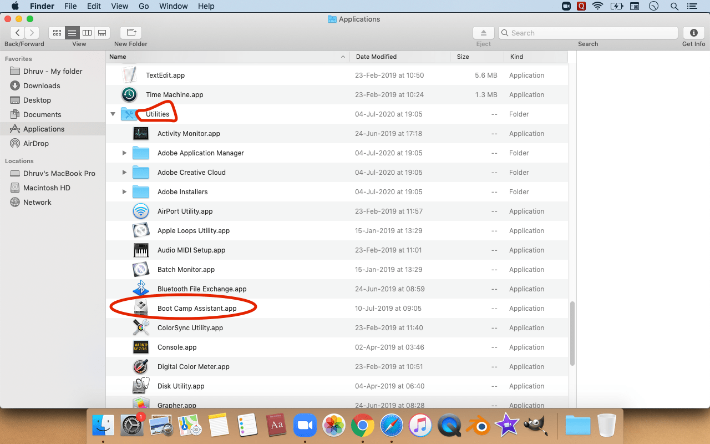
Task: Open System Preferences from the Dock
Action: pos(132,426)
